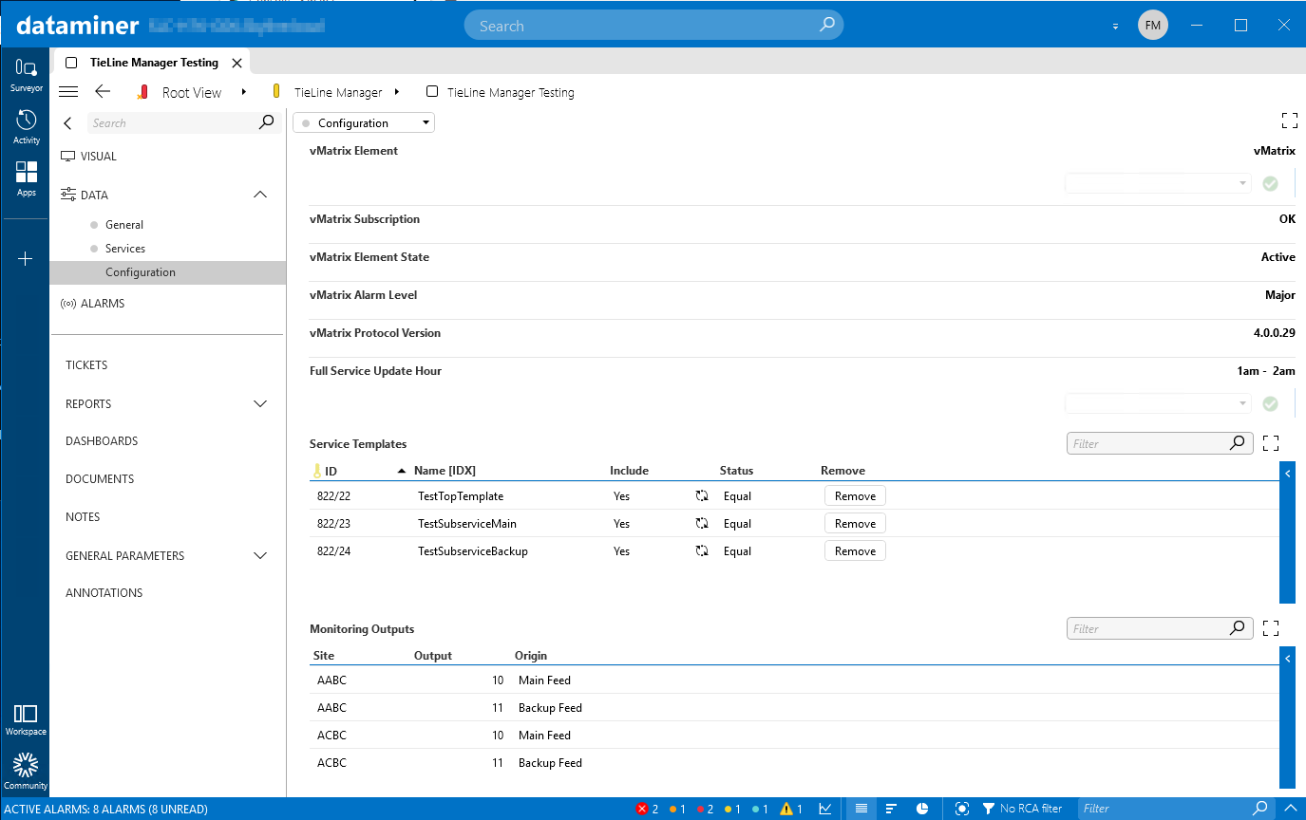Screen dimensions: 1306x820
Task: Click green checkmark beside vMatrix Element dropdown
Action: coord(1270,183)
